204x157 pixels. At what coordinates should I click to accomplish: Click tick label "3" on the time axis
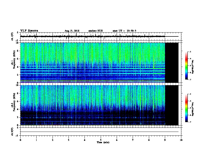tap(69, 140)
